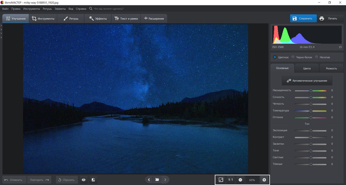
Task: Open the Эффекты menu in menu bar
Action: click(x=60, y=9)
